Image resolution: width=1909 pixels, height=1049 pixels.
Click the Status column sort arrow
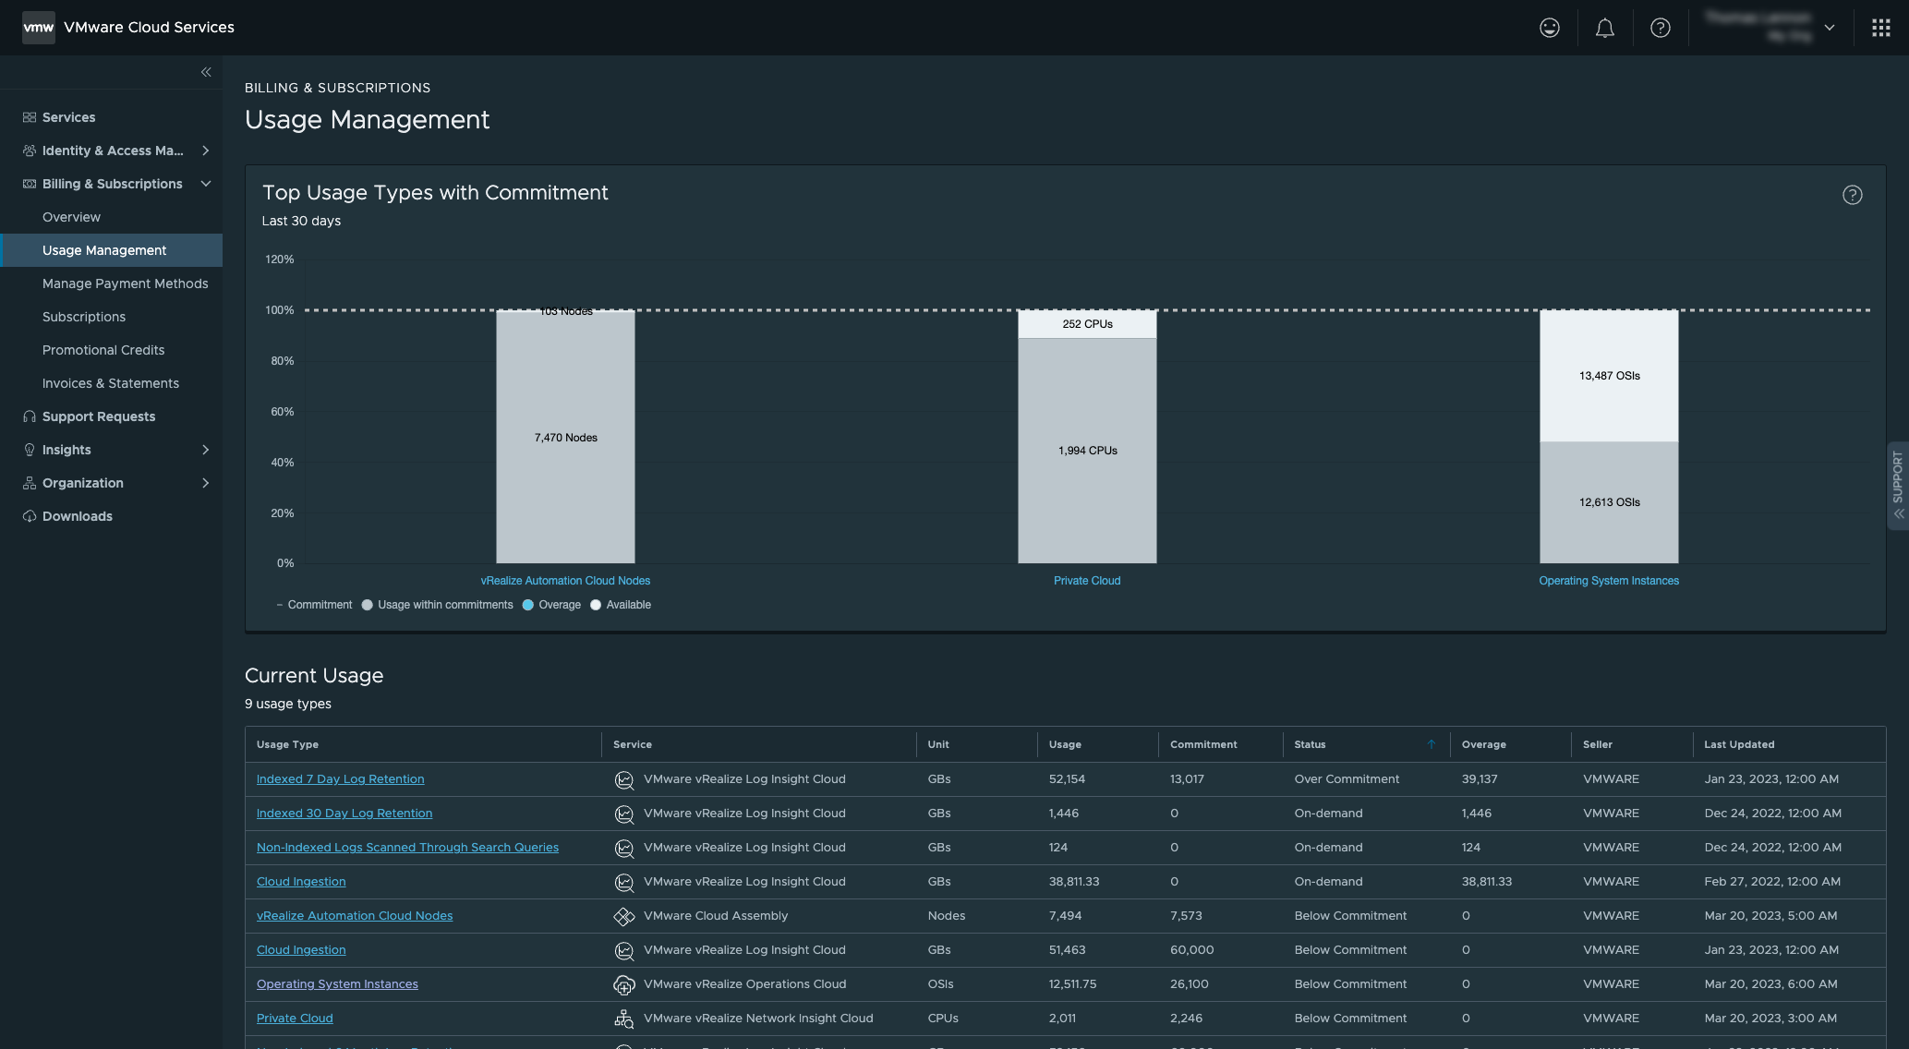(1431, 744)
